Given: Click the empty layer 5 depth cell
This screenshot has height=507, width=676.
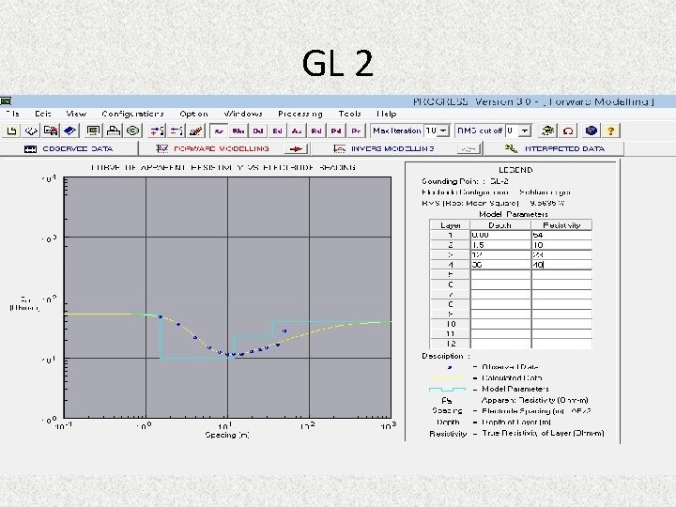Looking at the screenshot, I should coord(500,274).
